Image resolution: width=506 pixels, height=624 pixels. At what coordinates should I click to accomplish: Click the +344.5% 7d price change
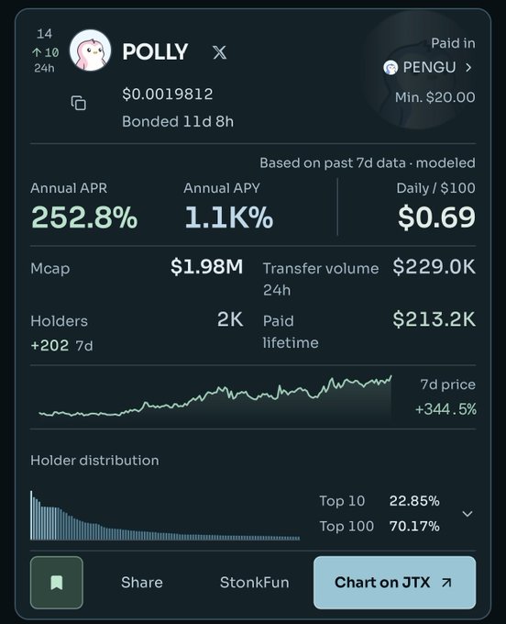coord(445,409)
